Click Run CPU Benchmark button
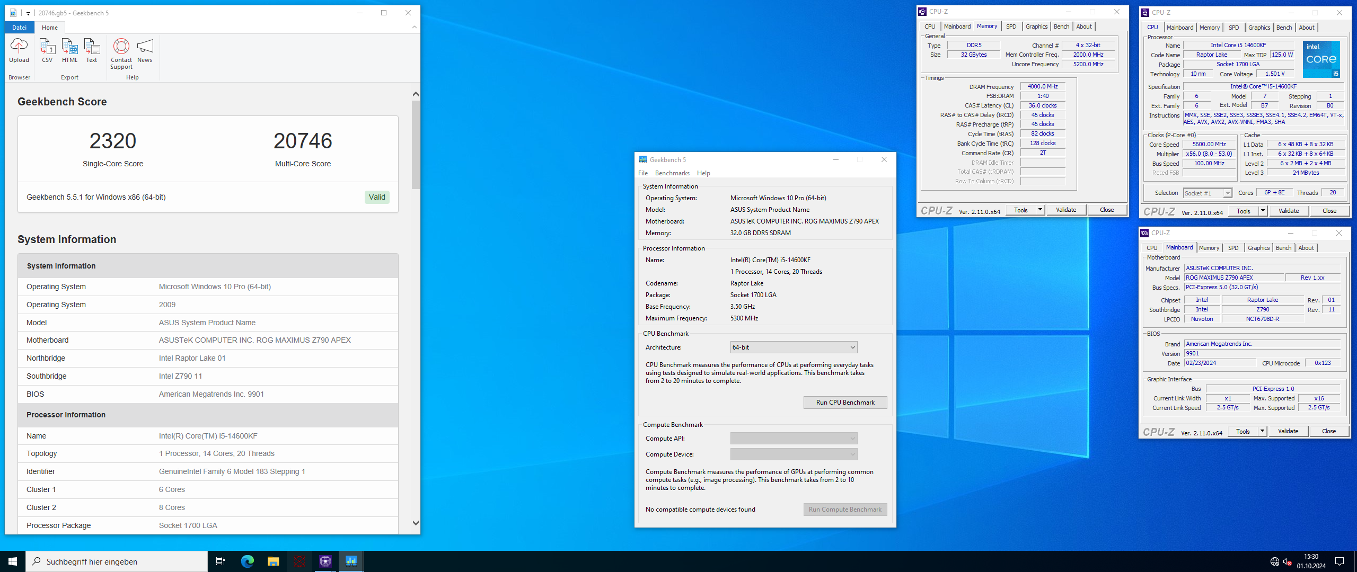The height and width of the screenshot is (572, 1357). coord(845,403)
